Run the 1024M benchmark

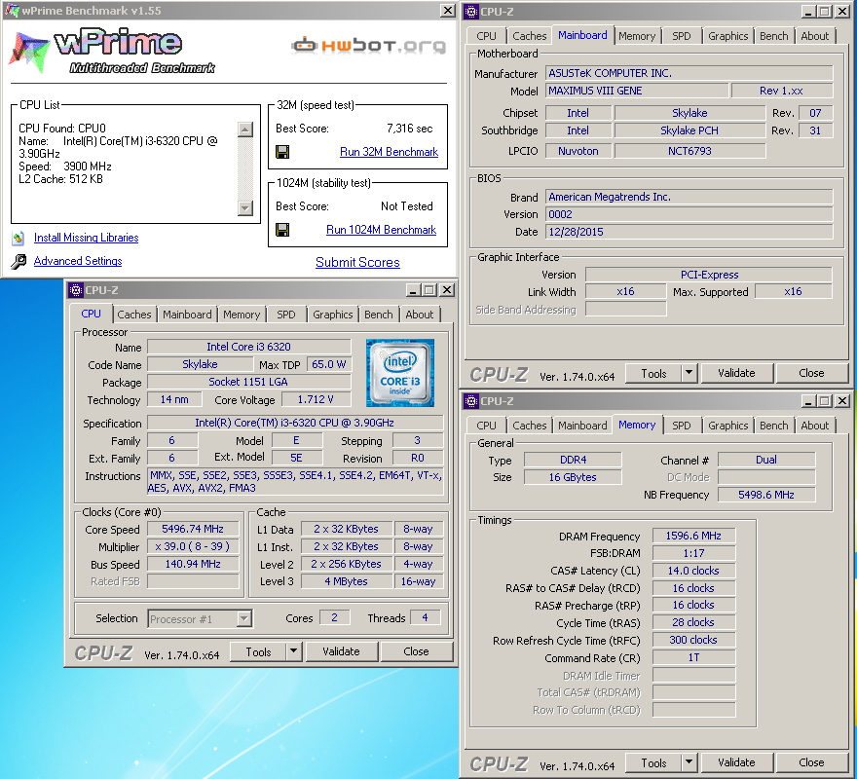(381, 230)
